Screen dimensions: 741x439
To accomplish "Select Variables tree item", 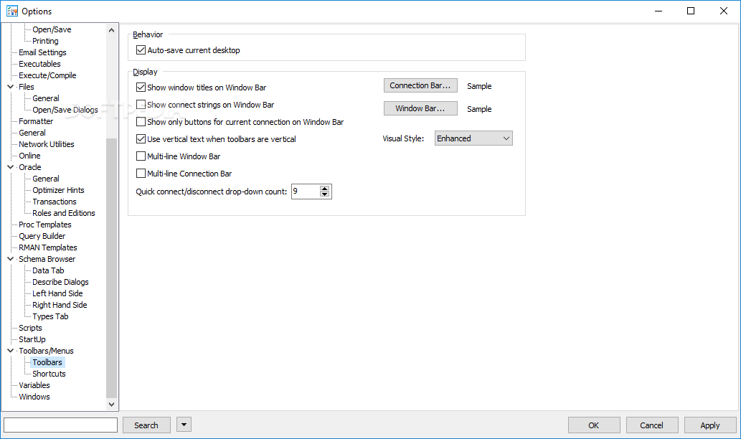I will tap(34, 385).
